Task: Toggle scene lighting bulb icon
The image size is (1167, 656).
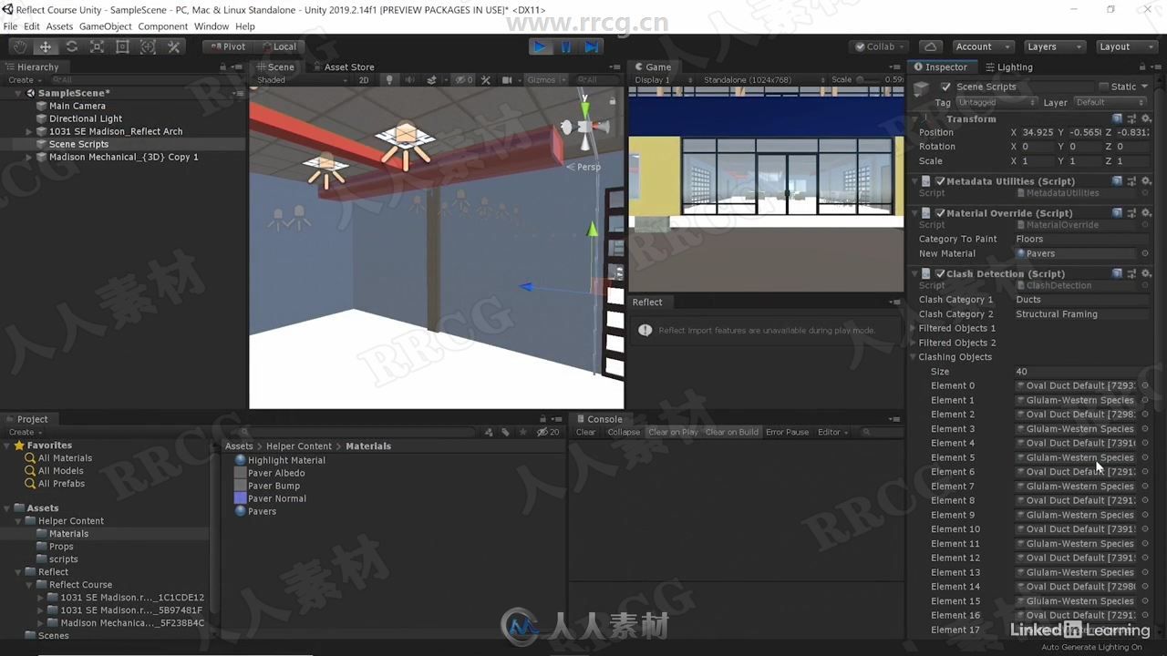Action: [389, 80]
